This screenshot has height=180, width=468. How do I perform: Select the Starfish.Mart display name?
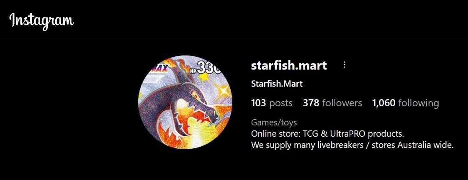click(277, 84)
